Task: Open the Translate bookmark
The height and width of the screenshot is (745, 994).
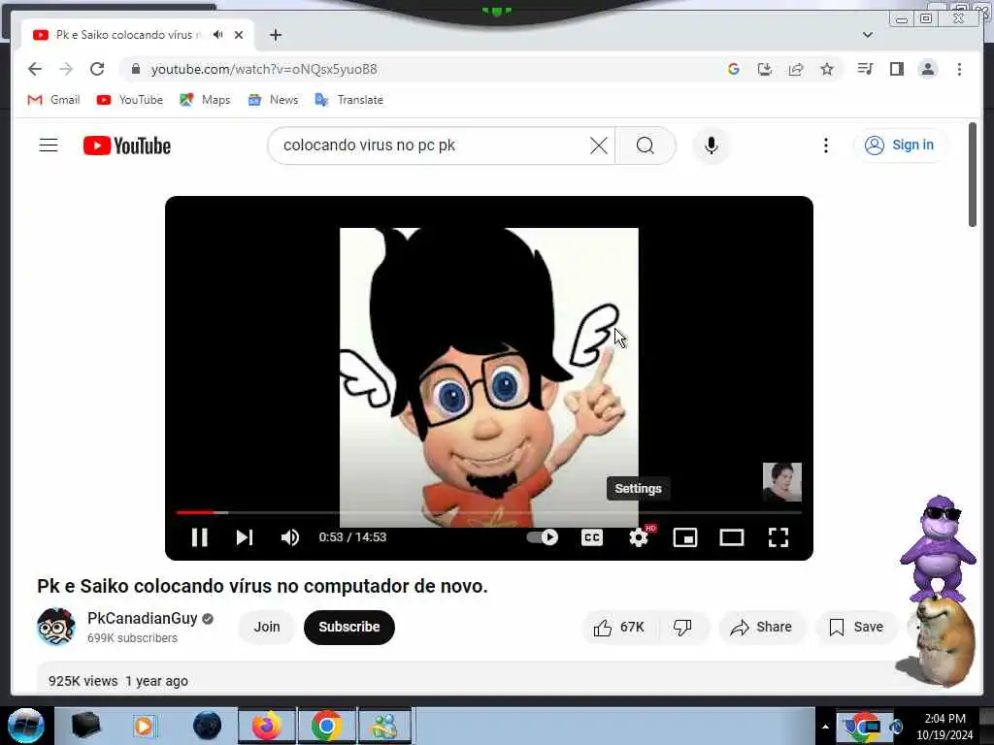Action: coord(349,100)
